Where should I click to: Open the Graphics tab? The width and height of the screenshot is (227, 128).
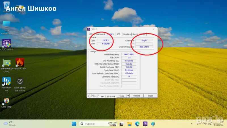[127, 34]
